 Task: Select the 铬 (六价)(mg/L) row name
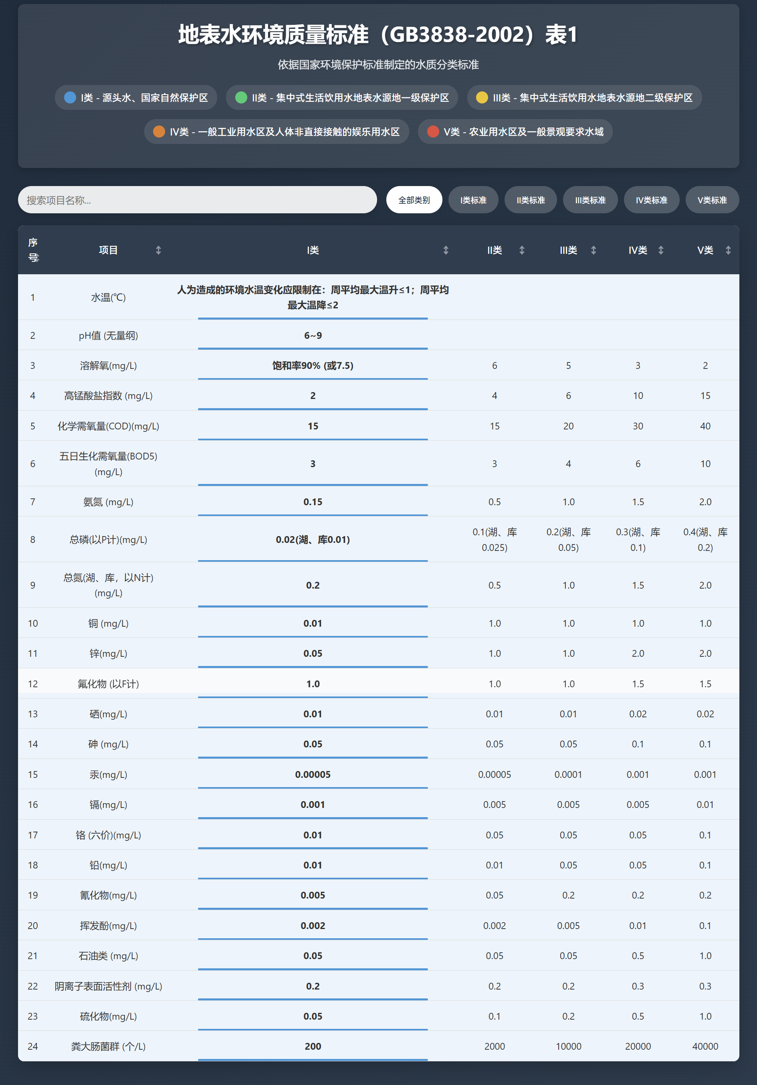[108, 835]
